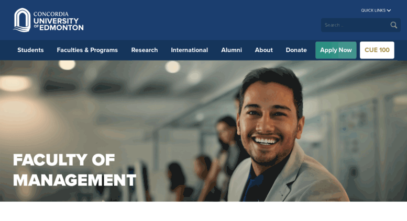Open the Faculties & Programs menu
Screen dimensions: 407x221
(x=87, y=50)
